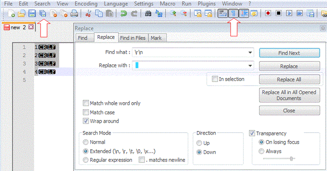This screenshot has height=171, width=327.
Task: Close all documents toolbar icon
Action: tap(64, 14)
